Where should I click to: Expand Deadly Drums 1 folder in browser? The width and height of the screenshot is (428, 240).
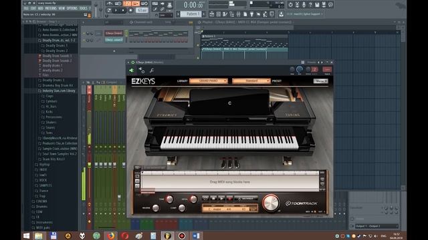(56, 45)
